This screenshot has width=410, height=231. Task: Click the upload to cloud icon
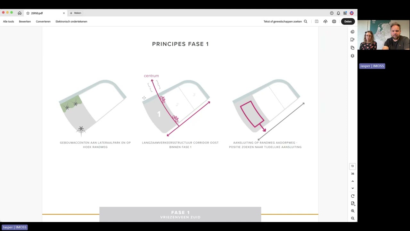[325, 21]
